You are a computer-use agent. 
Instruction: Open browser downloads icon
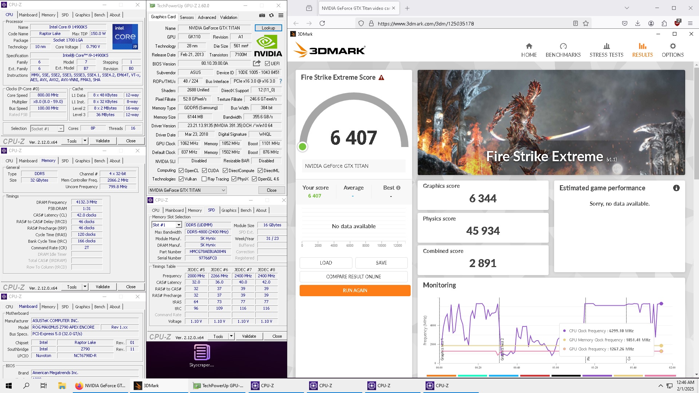coord(637,23)
